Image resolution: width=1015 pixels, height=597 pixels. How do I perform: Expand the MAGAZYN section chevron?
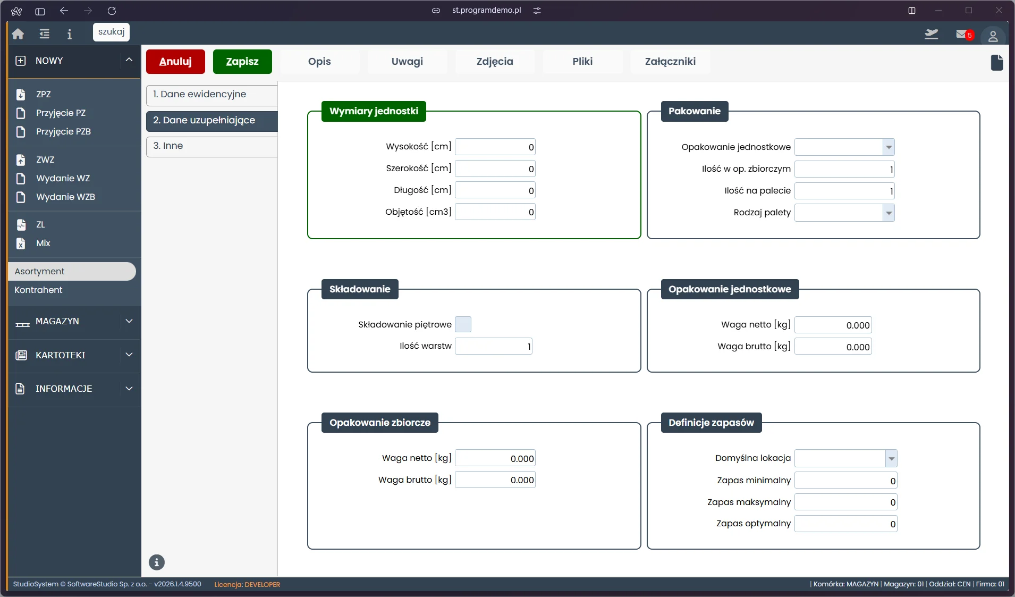(x=129, y=321)
